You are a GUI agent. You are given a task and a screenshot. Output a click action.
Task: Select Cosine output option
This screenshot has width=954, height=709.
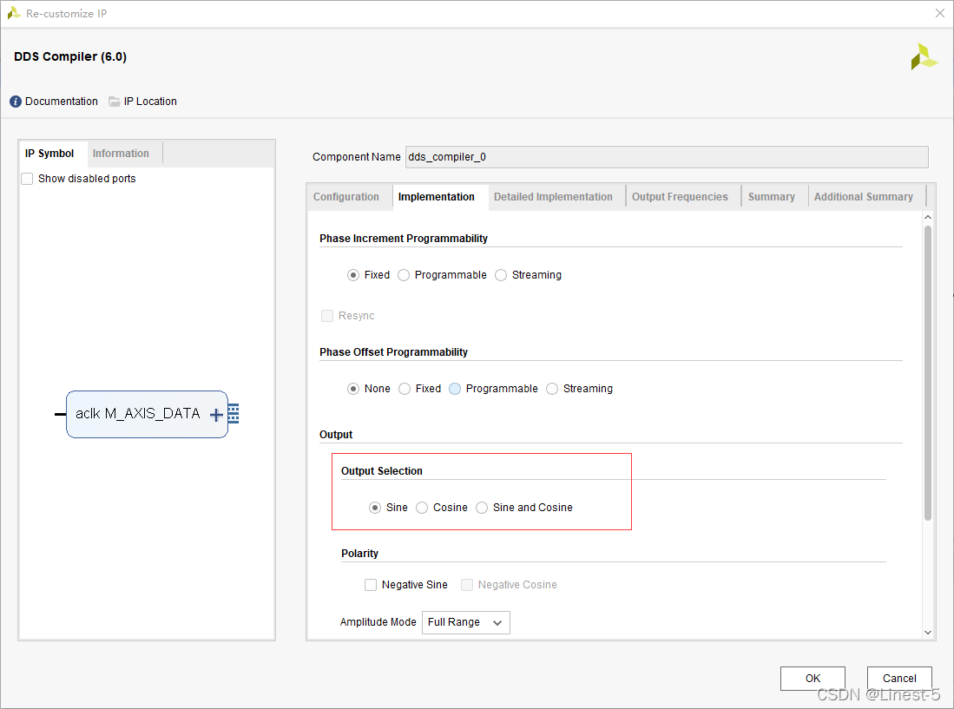[x=422, y=508]
